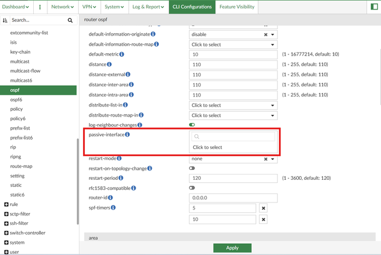Click the router-id input field
The width and height of the screenshot is (381, 255).
click(233, 198)
